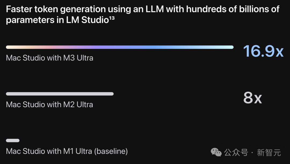The width and height of the screenshot is (290, 164).
Task: Select the gray M2 Ultra bar
Action: pyautogui.click(x=60, y=94)
